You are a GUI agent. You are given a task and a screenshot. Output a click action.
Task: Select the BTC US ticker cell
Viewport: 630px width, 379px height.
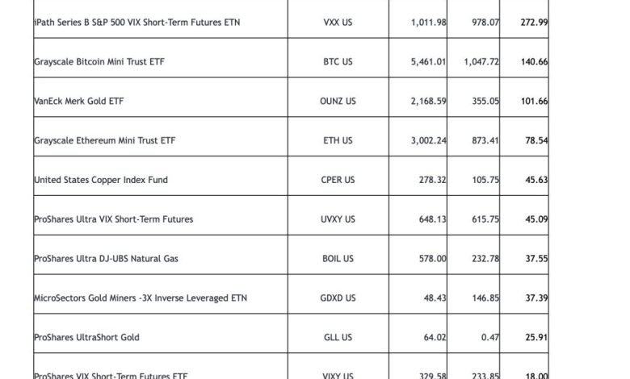pos(337,61)
